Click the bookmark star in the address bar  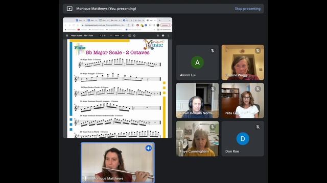pos(132,25)
